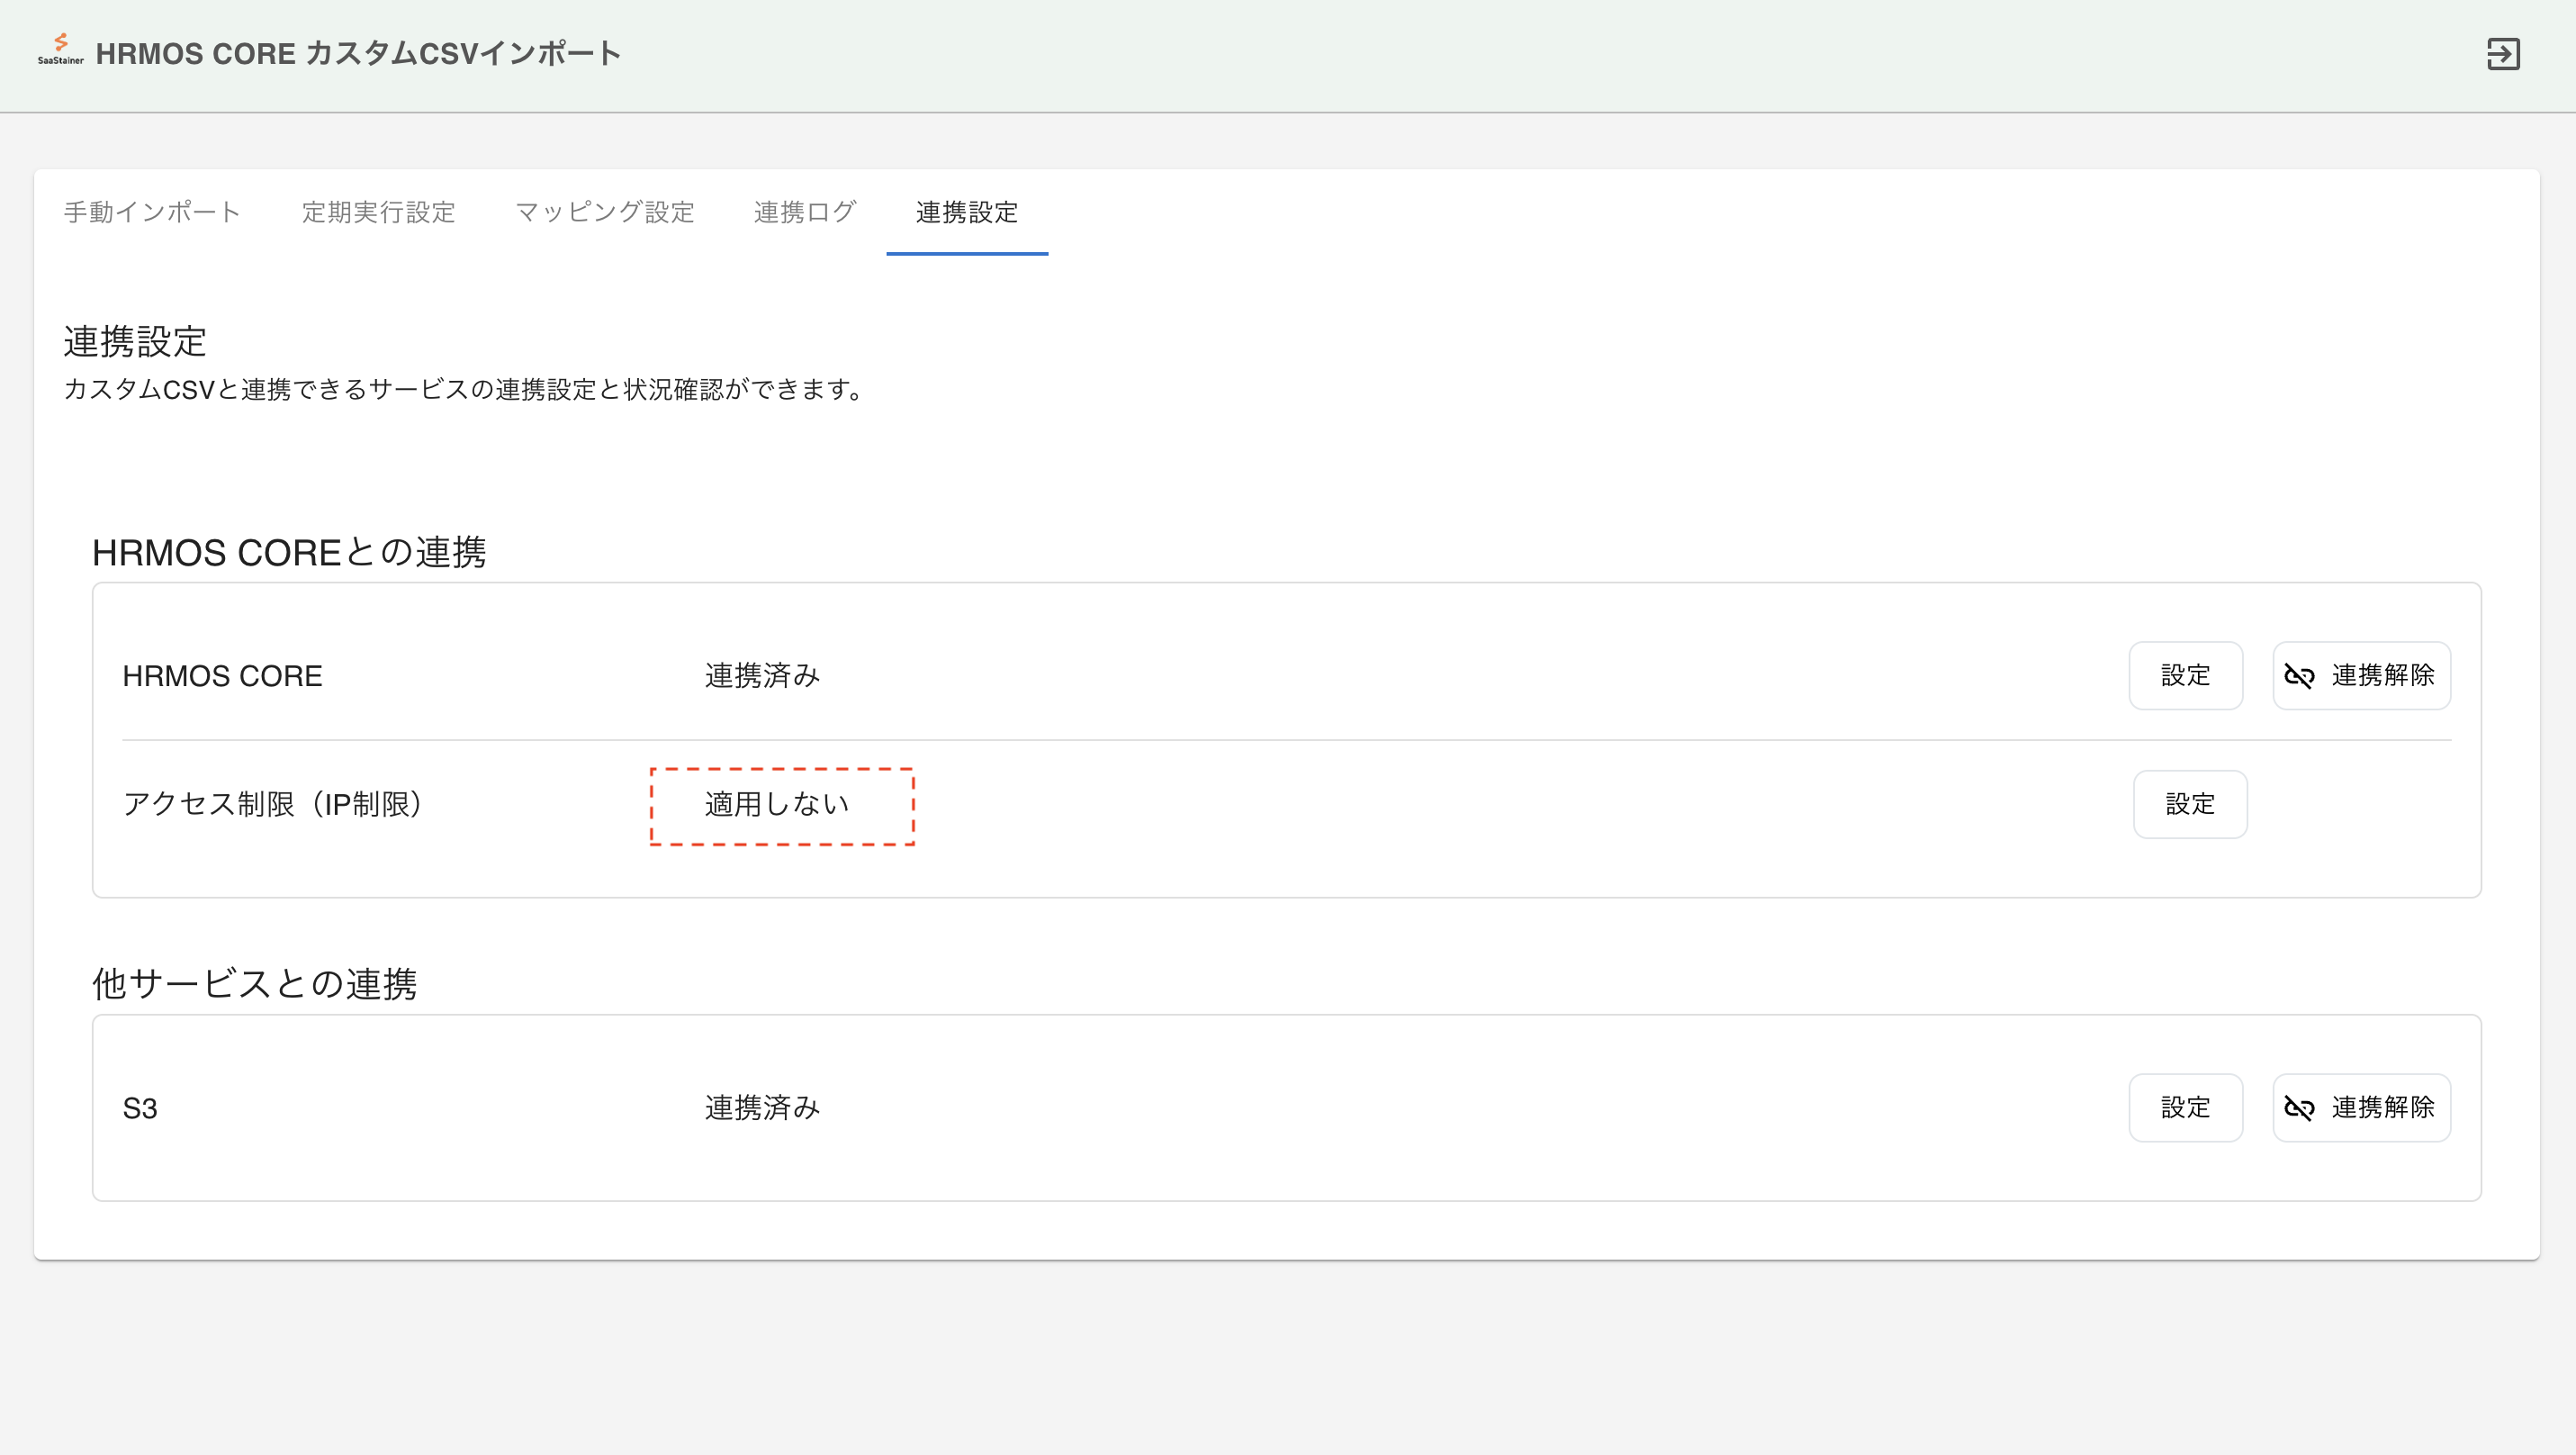Image resolution: width=2576 pixels, height=1455 pixels.
Task: Click 設定 button in the HRMOS CORE row
Action: click(x=2185, y=676)
